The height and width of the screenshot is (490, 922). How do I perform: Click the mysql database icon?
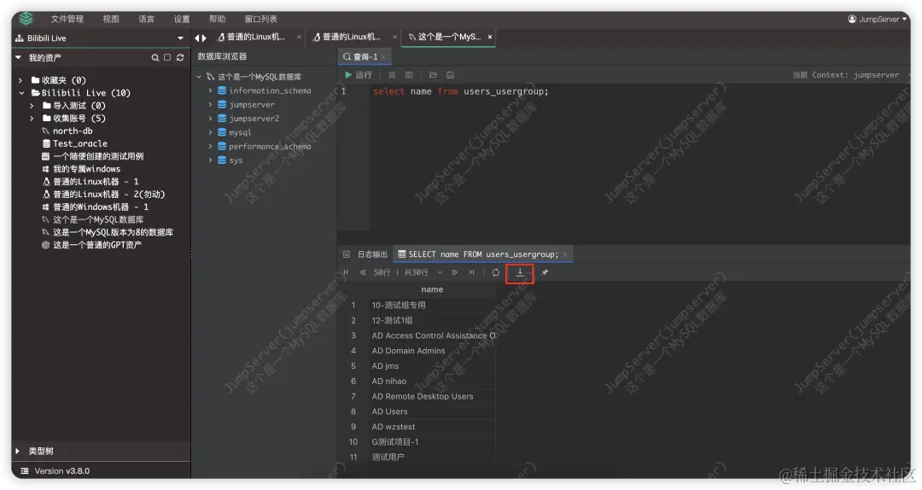coord(222,132)
